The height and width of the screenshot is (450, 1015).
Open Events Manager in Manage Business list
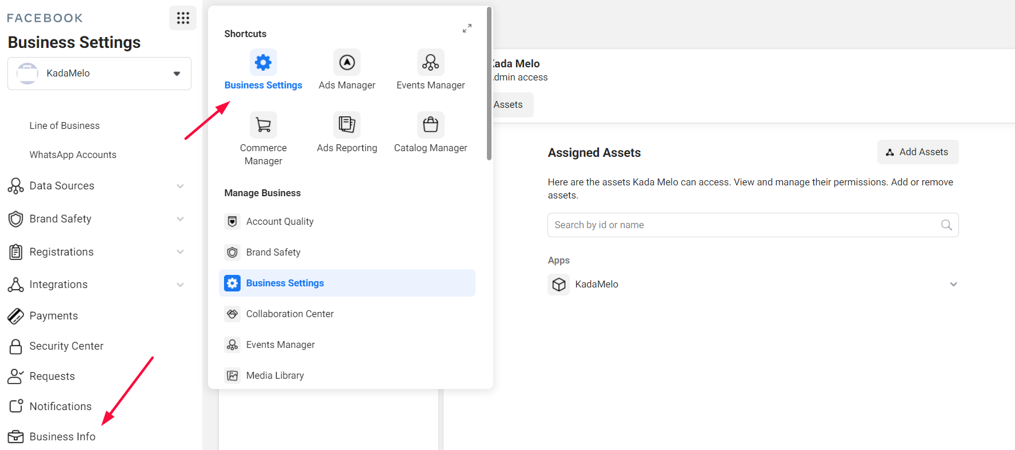[x=347, y=344]
